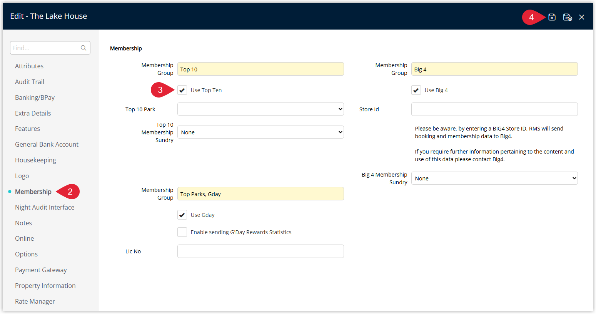Viewport: 596px width, 314px height.
Task: Untick the Use Top Ten checkbox
Action: coord(182,90)
